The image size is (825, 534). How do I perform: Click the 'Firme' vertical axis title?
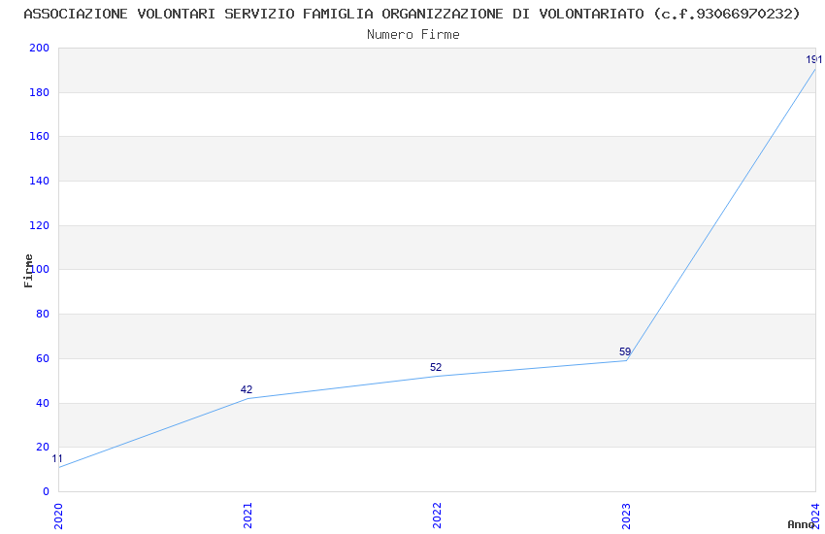pos(28,271)
